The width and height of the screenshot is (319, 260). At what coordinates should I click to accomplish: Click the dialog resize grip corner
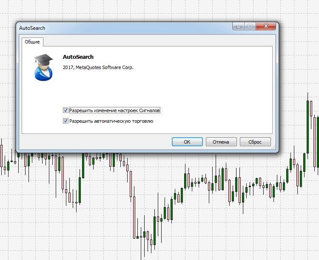coord(273,147)
